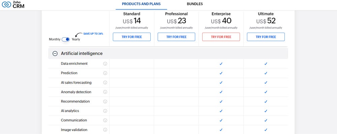Try Ultimate plan for free
This screenshot has width=337, height=134.
(266, 37)
